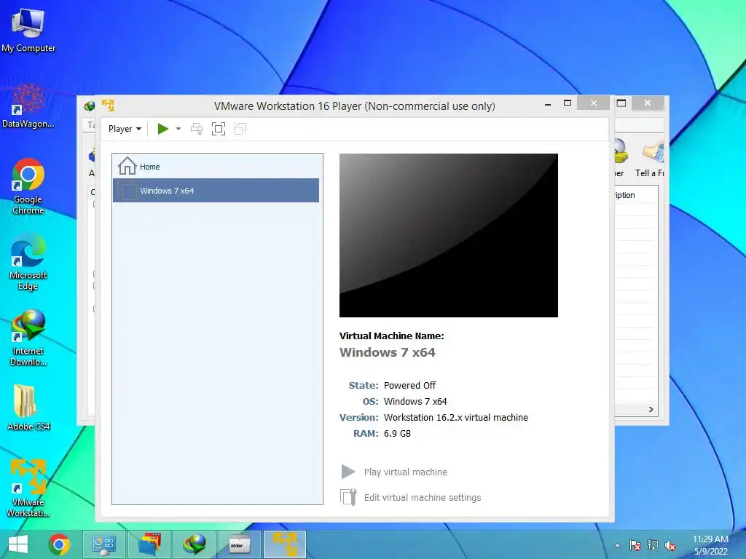Click the Windows Start button
The image size is (746, 559).
(18, 544)
